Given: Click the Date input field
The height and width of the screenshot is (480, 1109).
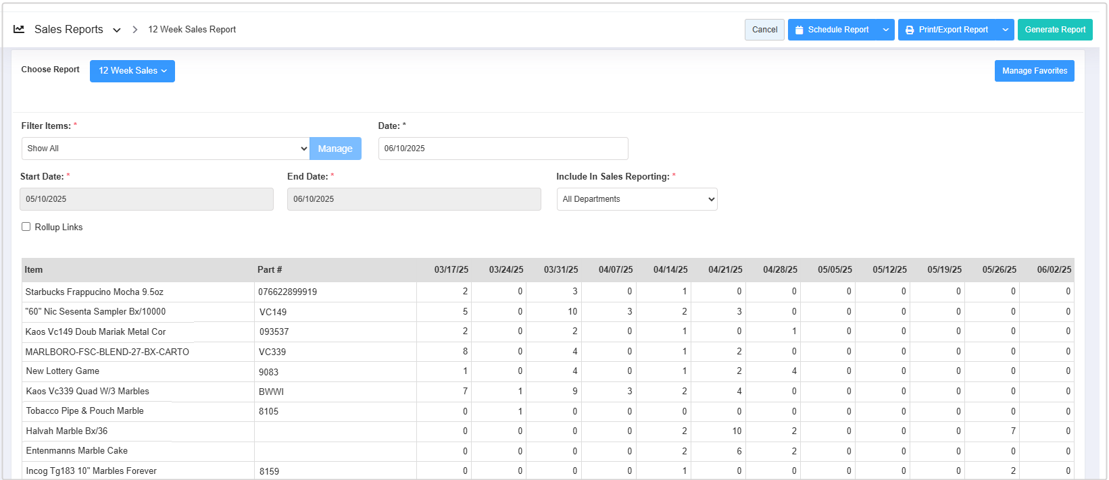Looking at the screenshot, I should [x=503, y=149].
